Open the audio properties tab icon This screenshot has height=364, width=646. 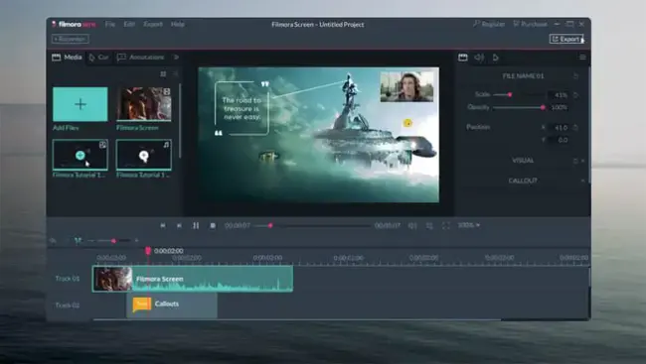tap(479, 58)
